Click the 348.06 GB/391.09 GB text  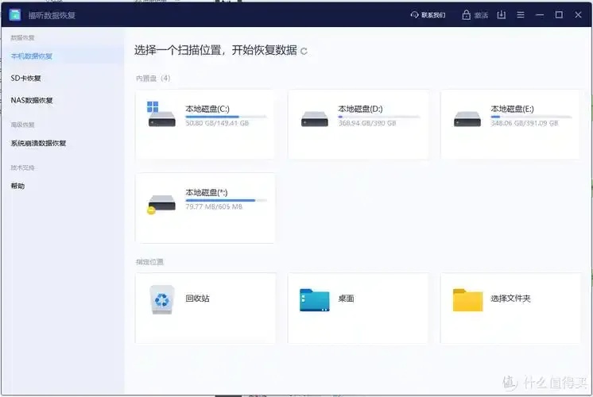click(525, 123)
